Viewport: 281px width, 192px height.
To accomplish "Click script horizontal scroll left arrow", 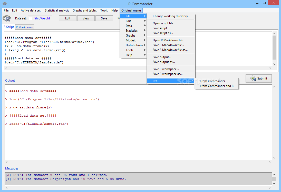I will [6, 68].
